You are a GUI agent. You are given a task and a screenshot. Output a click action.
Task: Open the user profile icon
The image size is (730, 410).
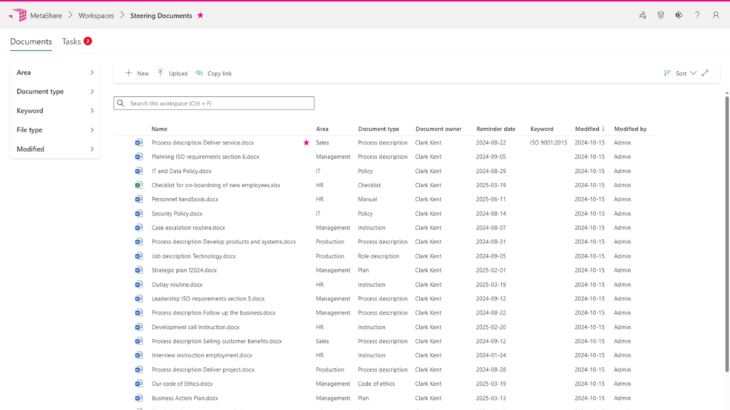(716, 15)
